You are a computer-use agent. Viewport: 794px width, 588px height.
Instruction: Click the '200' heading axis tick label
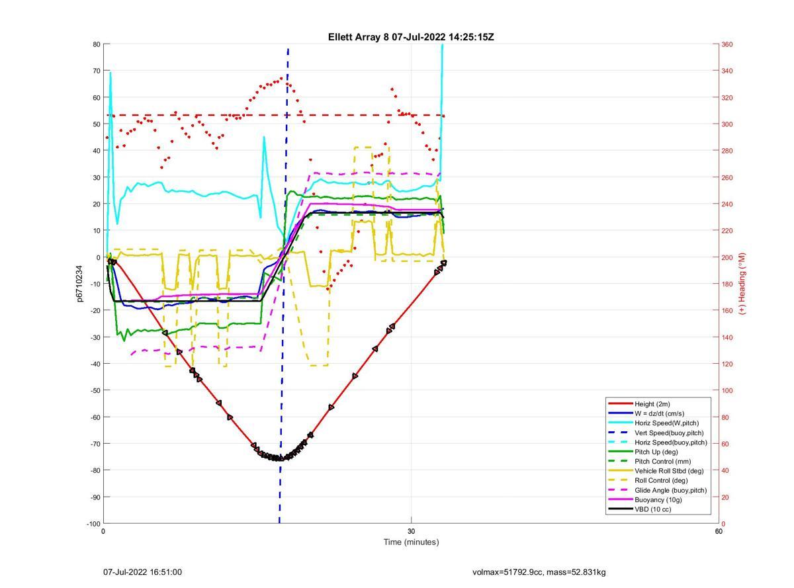[x=727, y=257]
